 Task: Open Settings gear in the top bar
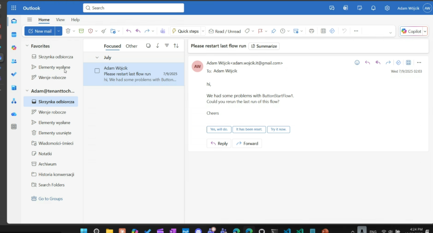pos(387,8)
